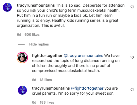Visit the fightfortogether username on its reply
Image resolution: width=137 pixels, height=105 pixels.
click(x=47, y=56)
